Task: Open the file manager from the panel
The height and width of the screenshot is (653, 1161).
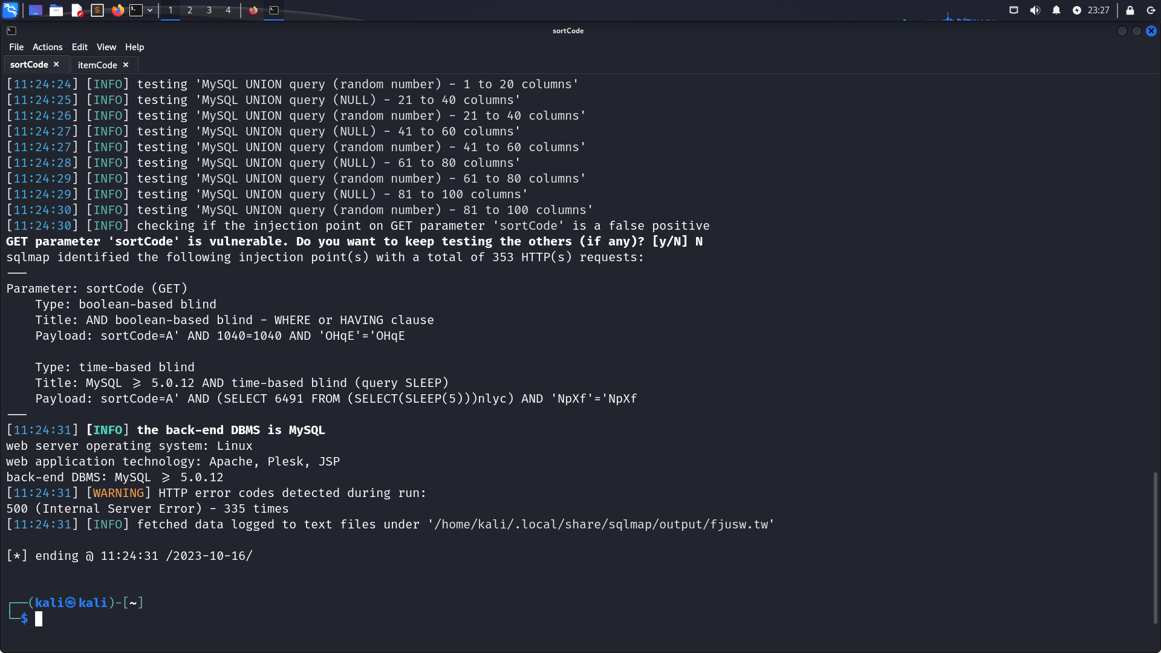Action: (56, 10)
